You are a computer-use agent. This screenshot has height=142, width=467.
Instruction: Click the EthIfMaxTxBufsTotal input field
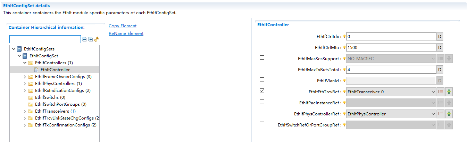coord(391,70)
